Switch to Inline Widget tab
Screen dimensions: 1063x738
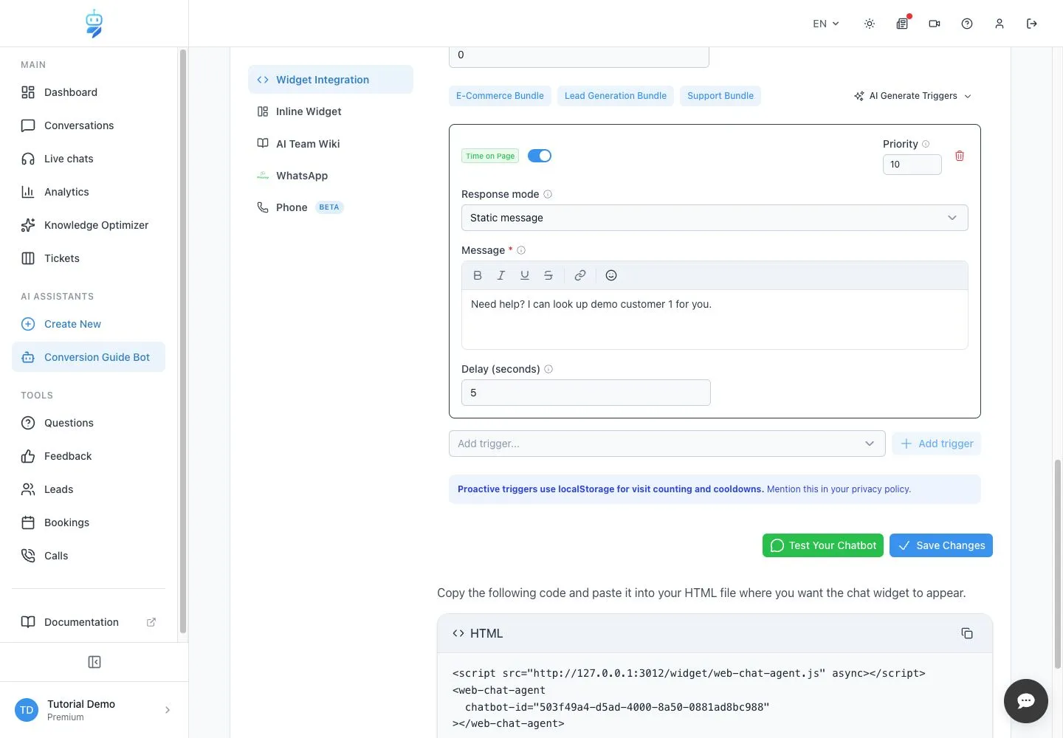point(331,111)
